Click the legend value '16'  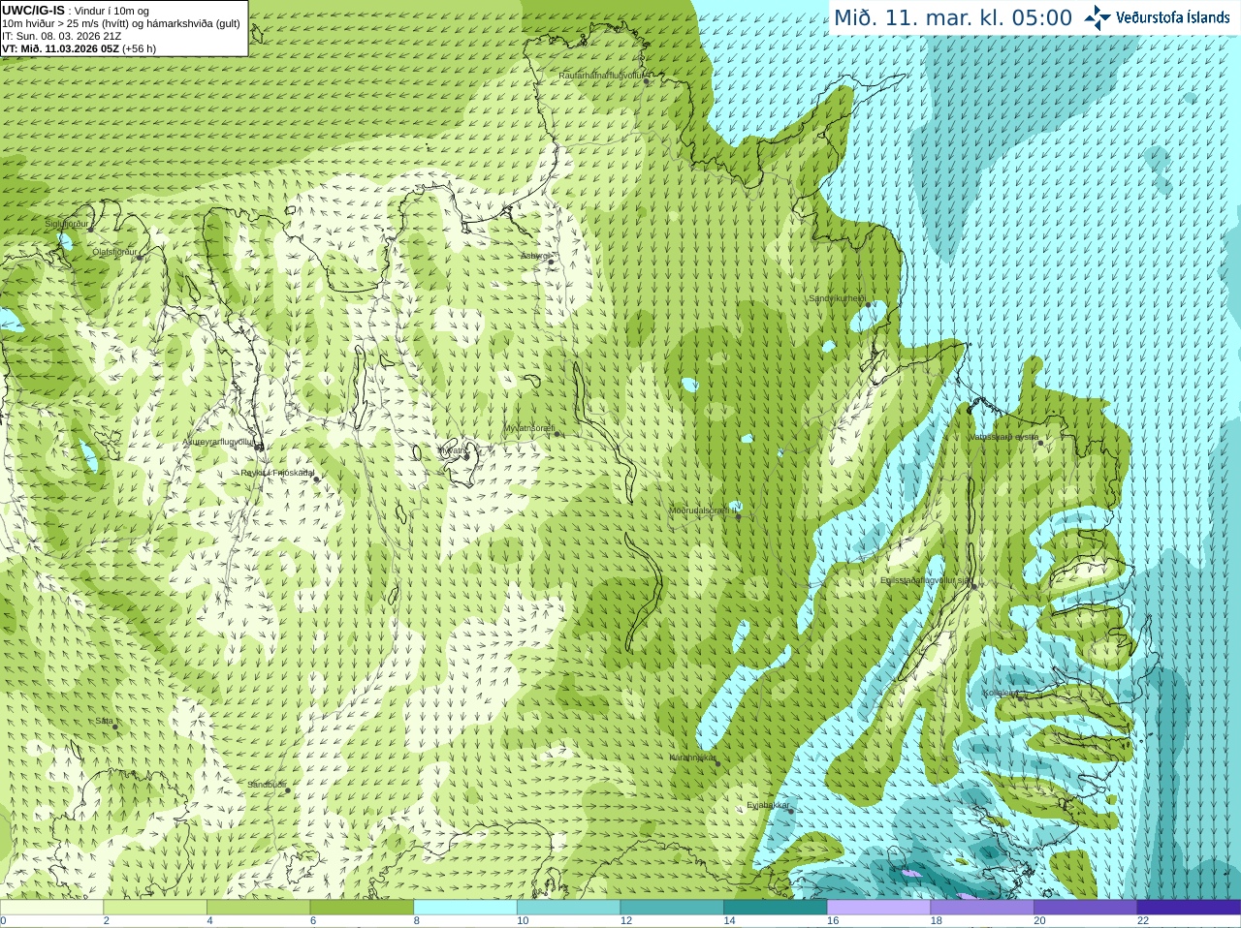[x=833, y=921]
